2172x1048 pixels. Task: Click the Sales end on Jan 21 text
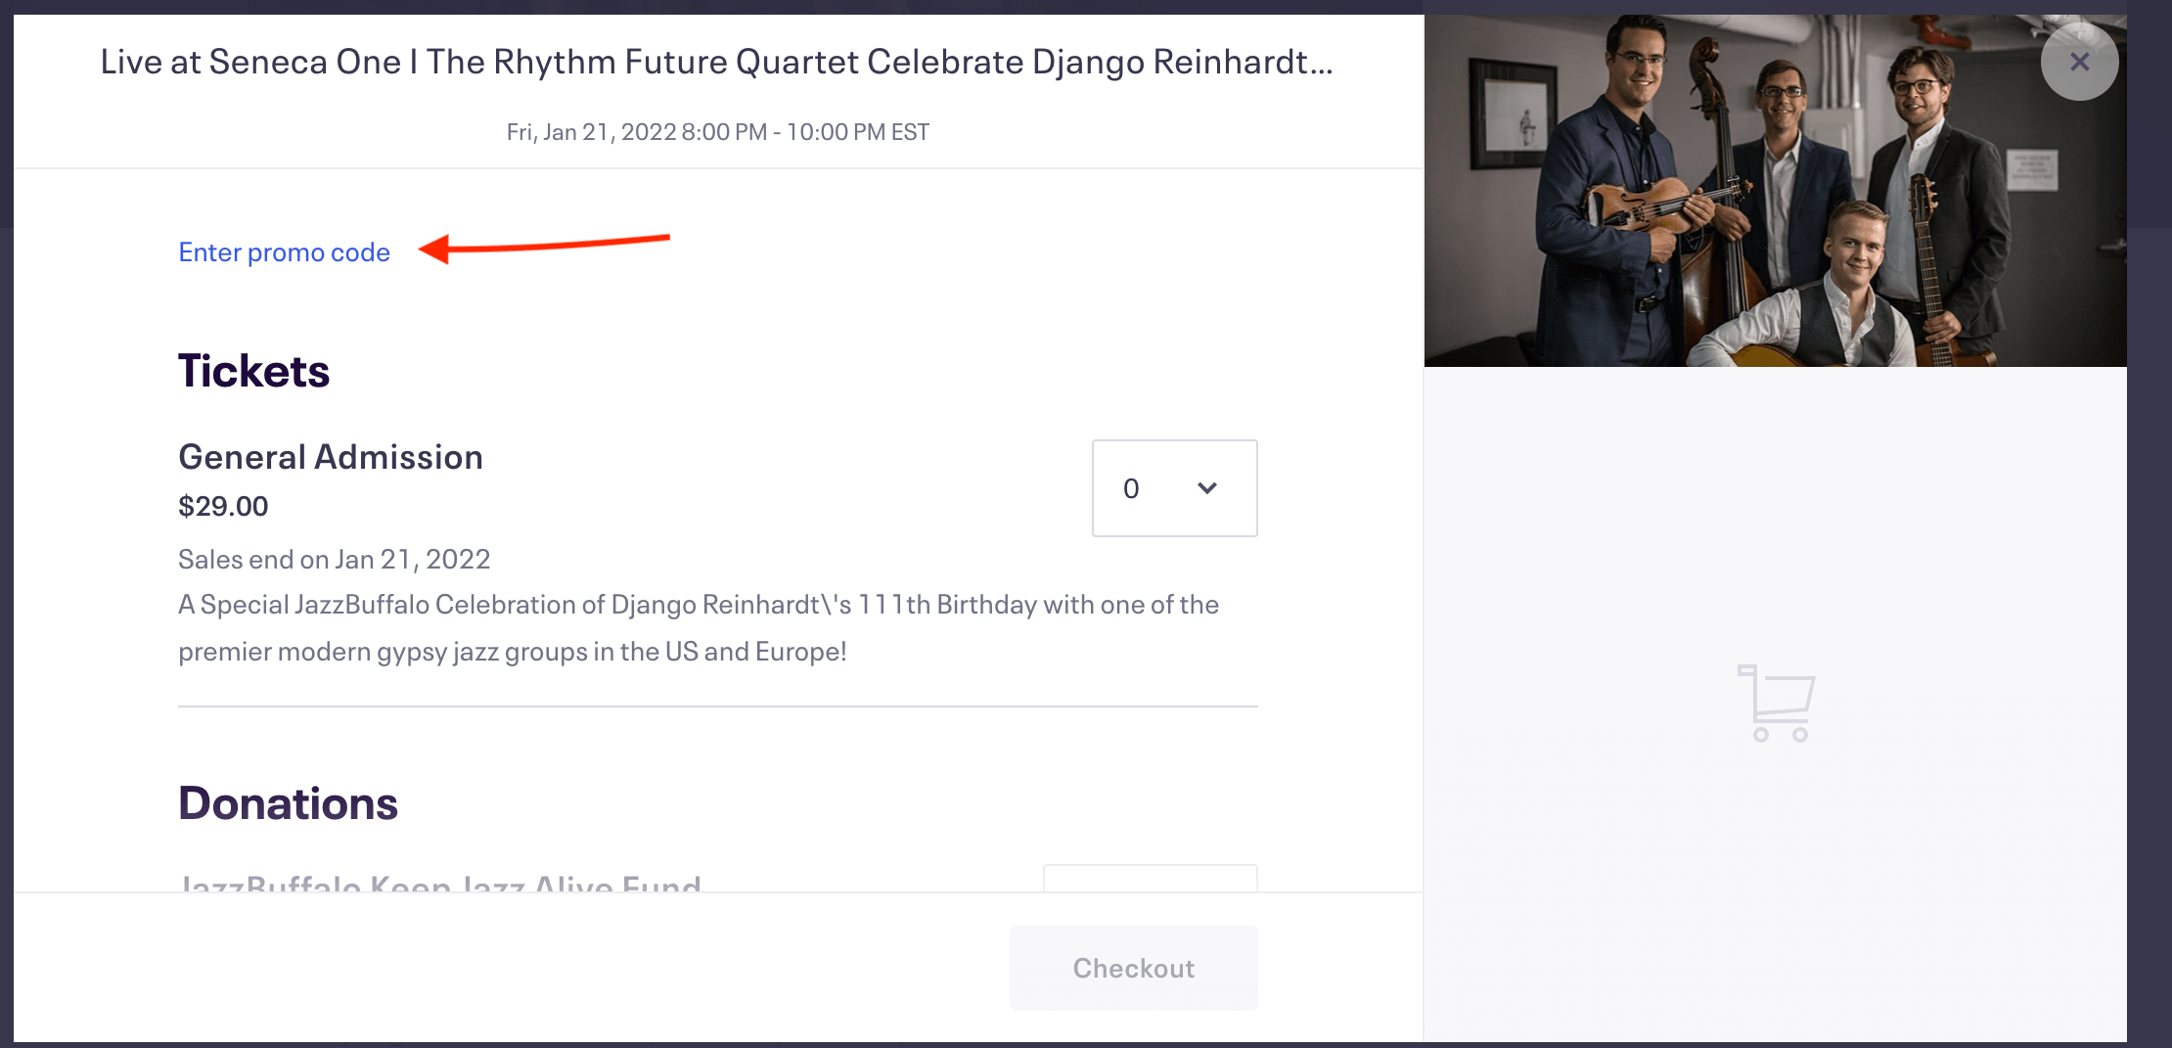click(x=334, y=559)
